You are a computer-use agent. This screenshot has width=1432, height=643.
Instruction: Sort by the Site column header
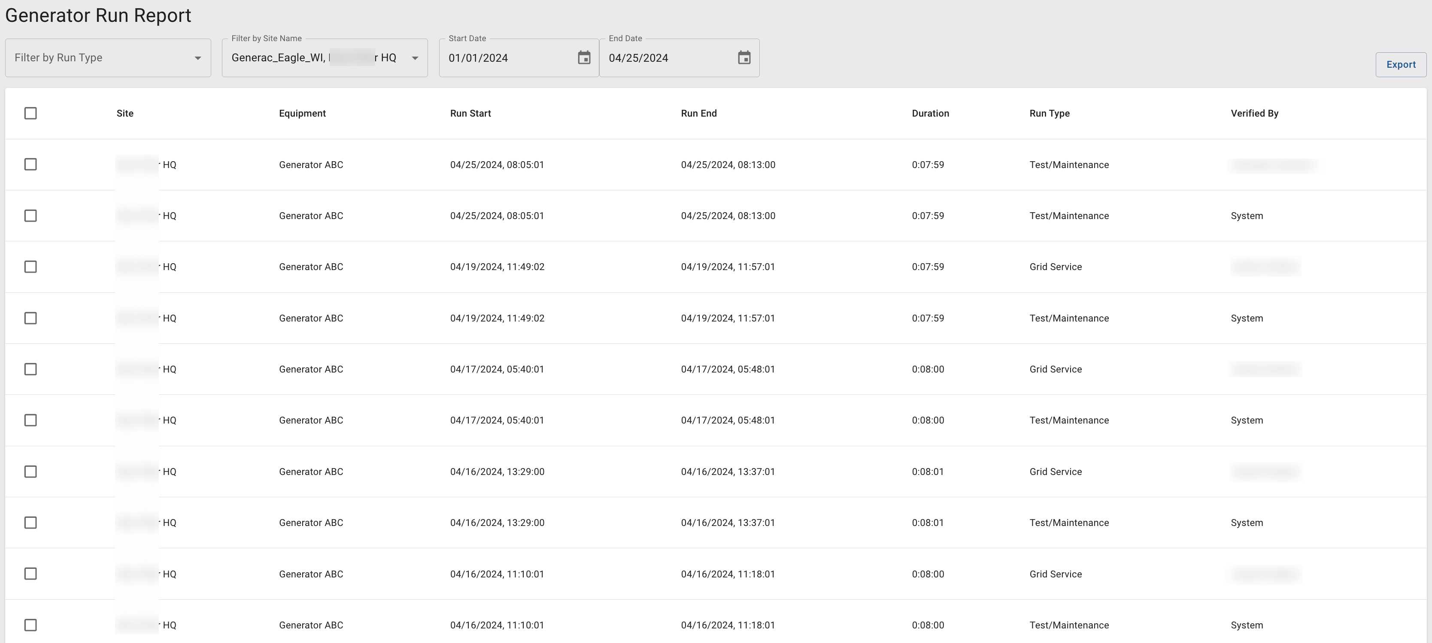pos(125,113)
